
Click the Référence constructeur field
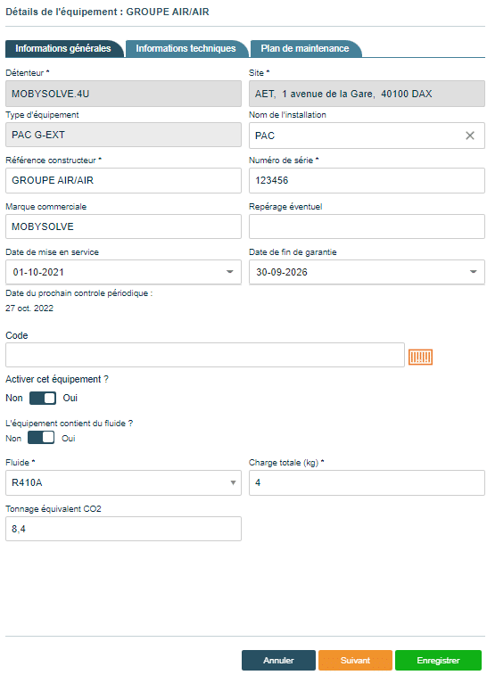[x=123, y=180]
